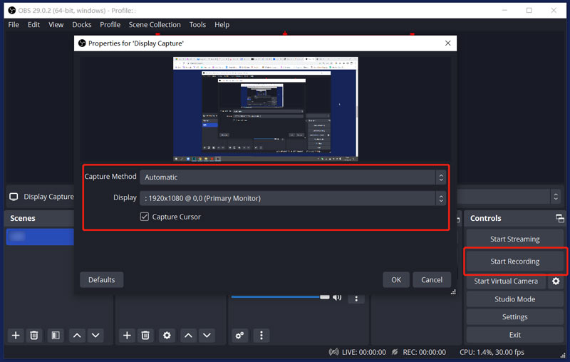
Task: Move source up with arrow icon
Action: tap(188, 335)
